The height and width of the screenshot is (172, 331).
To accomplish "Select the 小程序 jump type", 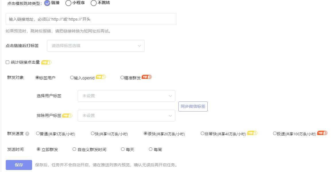I will click(x=68, y=3).
